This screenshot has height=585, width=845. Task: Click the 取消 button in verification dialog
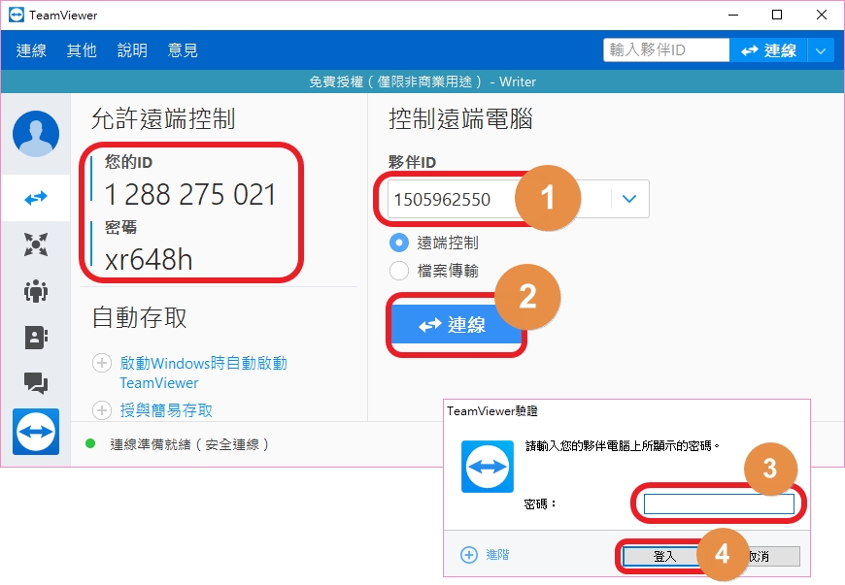[x=759, y=556]
